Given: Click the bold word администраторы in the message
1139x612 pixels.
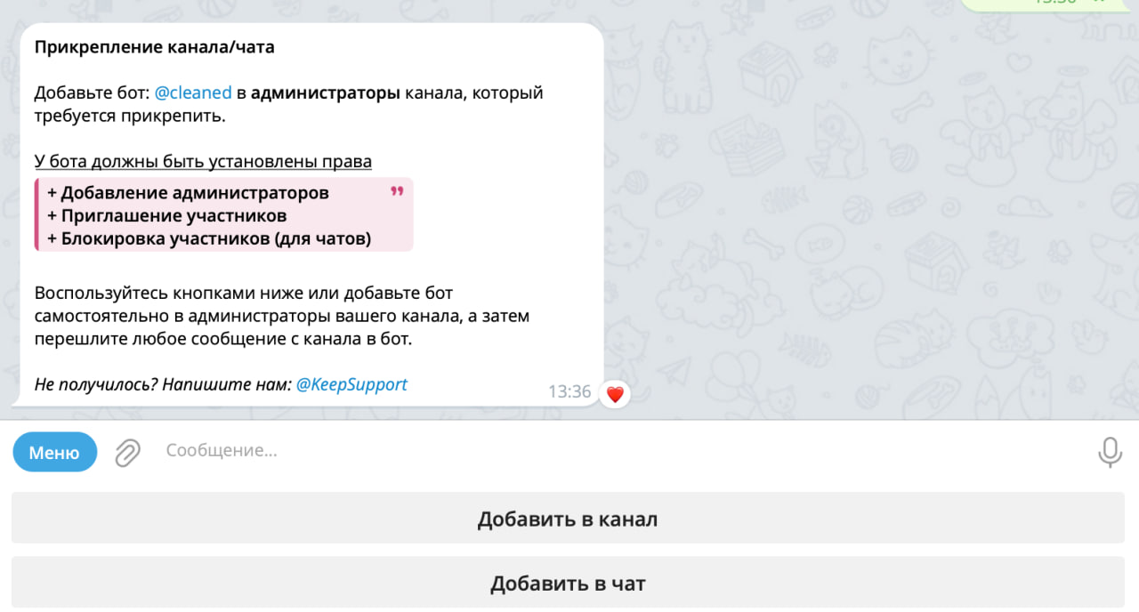Looking at the screenshot, I should click(x=325, y=93).
